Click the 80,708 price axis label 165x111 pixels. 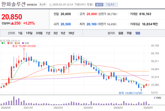pos(155,46)
